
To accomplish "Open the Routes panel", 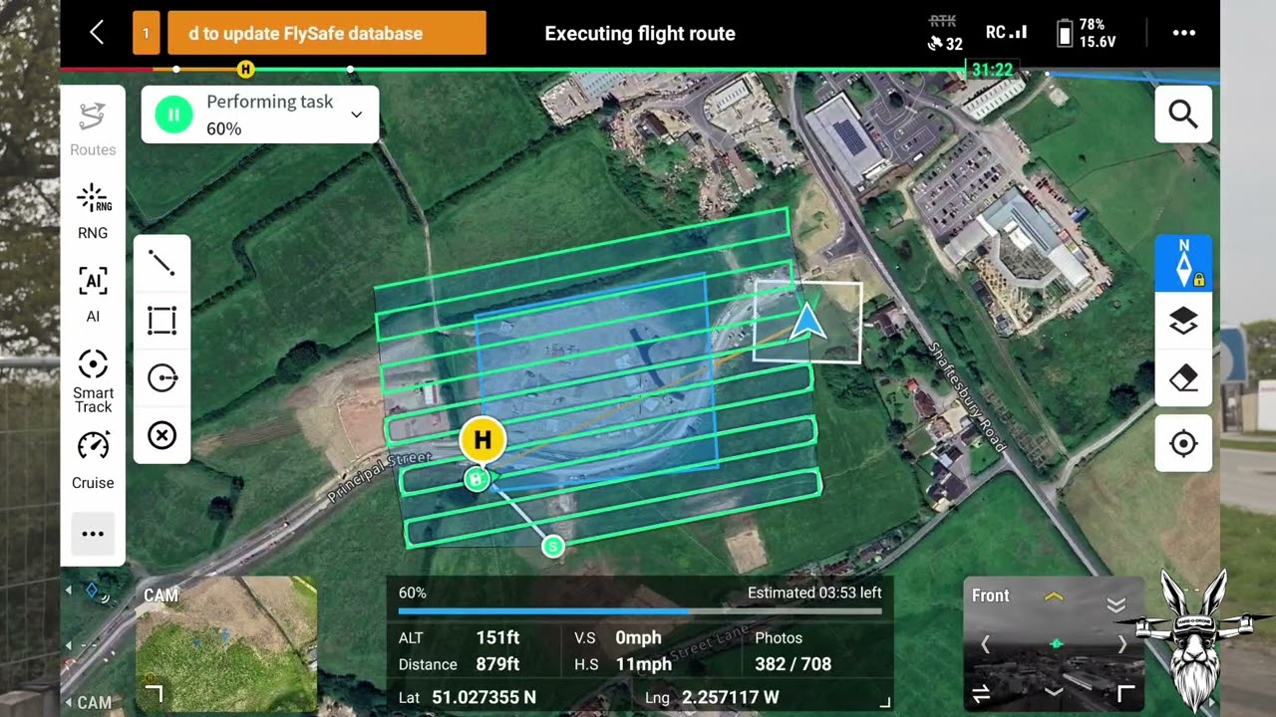I will [93, 127].
